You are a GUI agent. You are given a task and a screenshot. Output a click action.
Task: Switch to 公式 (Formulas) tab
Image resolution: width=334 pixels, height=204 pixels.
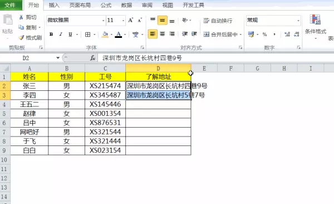tap(106, 5)
